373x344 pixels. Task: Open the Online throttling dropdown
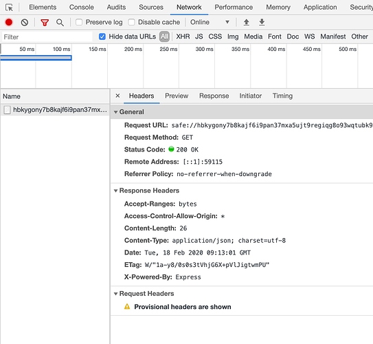[x=210, y=23]
